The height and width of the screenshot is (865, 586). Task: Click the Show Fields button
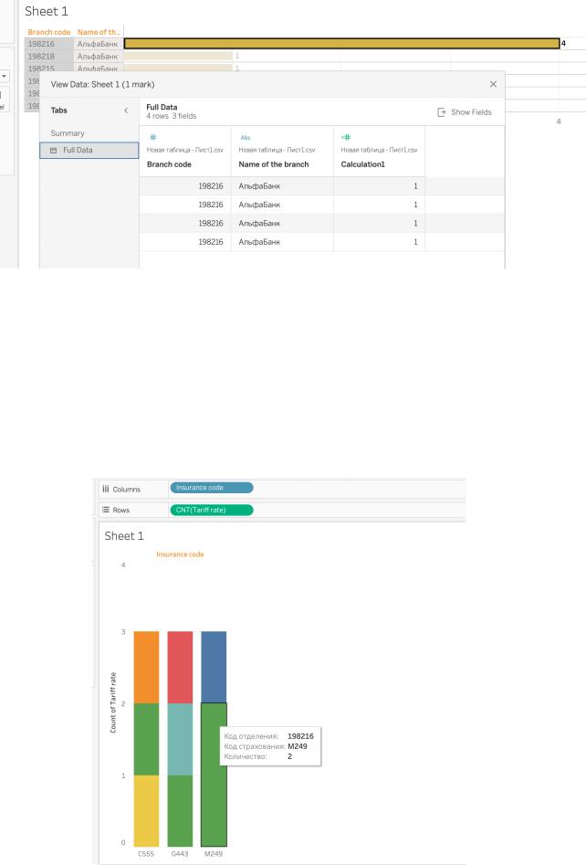(465, 112)
